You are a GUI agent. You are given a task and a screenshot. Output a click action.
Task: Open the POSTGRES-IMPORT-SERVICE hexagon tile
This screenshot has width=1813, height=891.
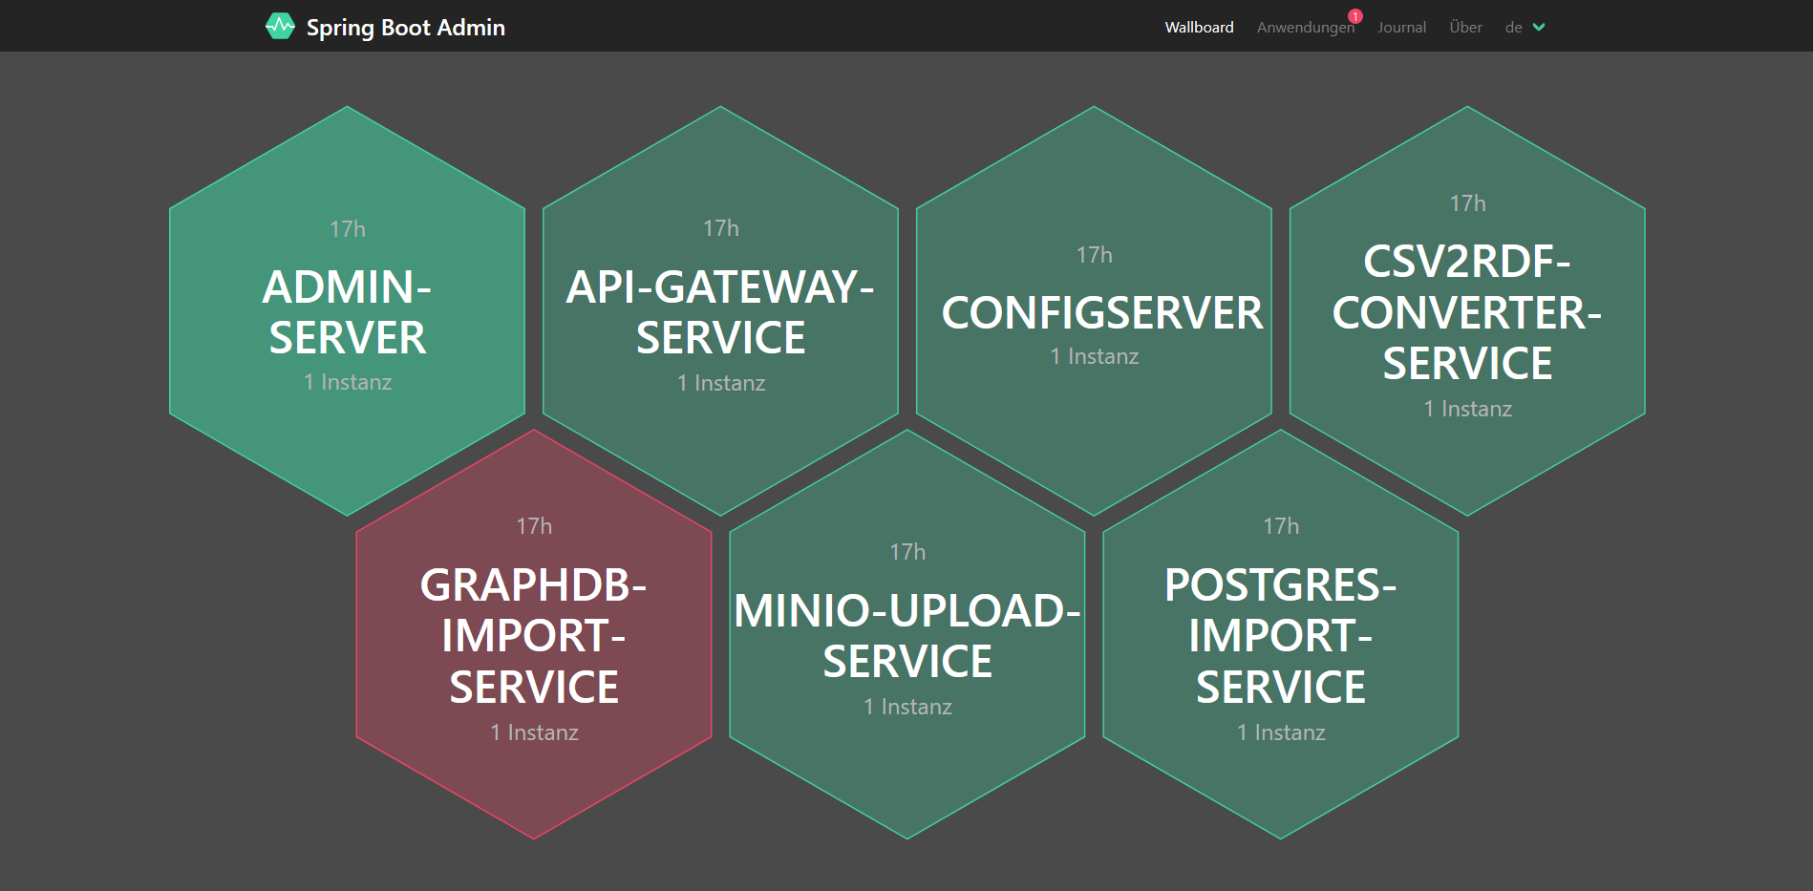point(1281,634)
